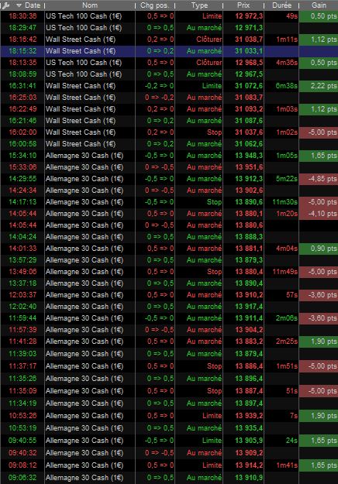This screenshot has height=484, width=338.
Task: Click the Prix column header
Action: [x=243, y=5]
